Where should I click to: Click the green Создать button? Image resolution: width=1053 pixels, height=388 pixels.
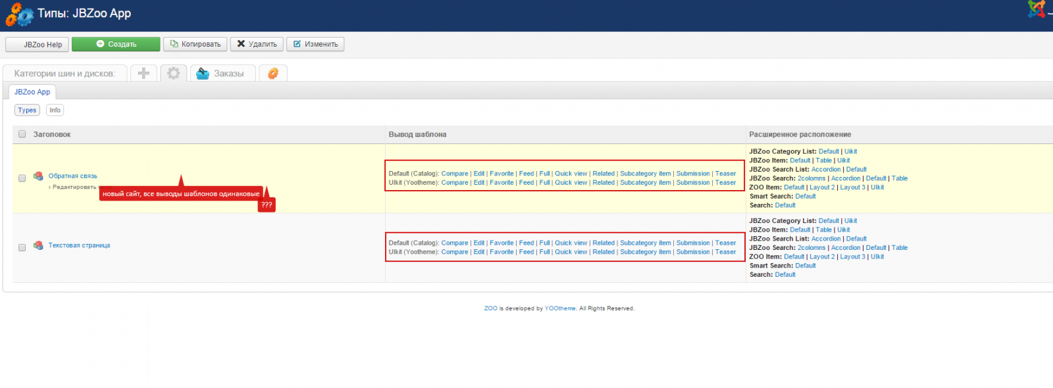coord(116,44)
